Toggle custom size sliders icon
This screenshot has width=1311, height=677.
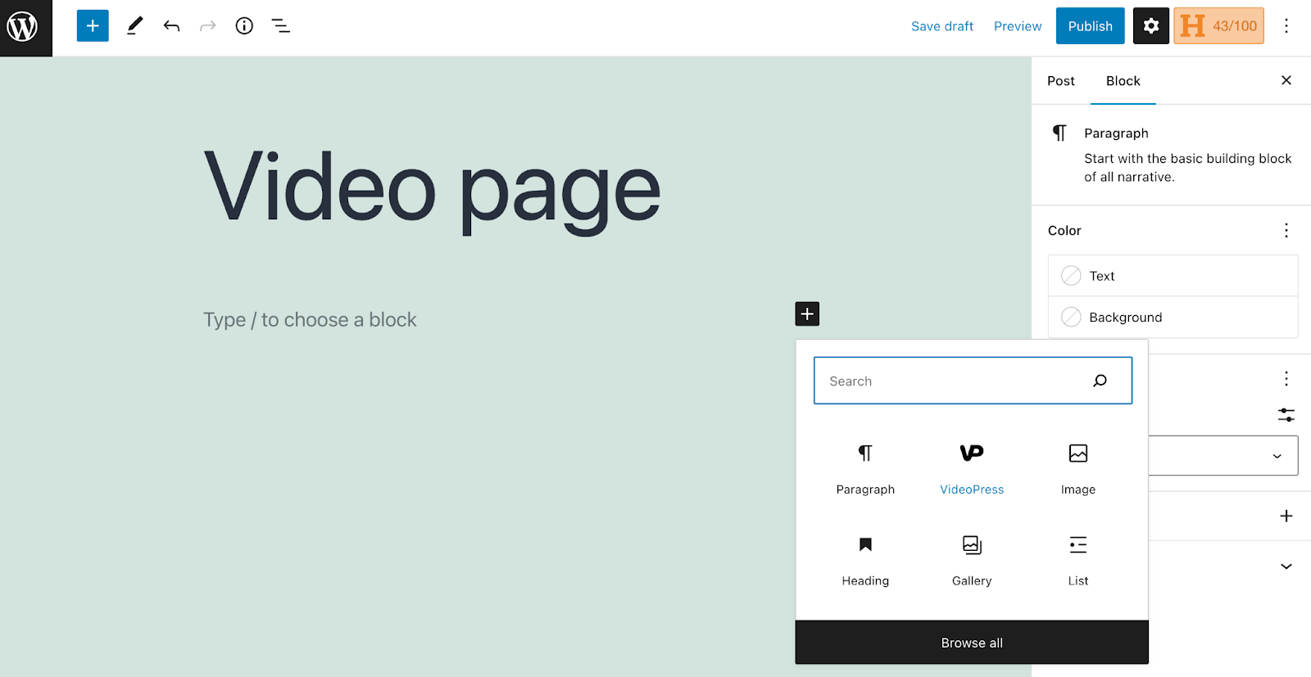tap(1286, 415)
